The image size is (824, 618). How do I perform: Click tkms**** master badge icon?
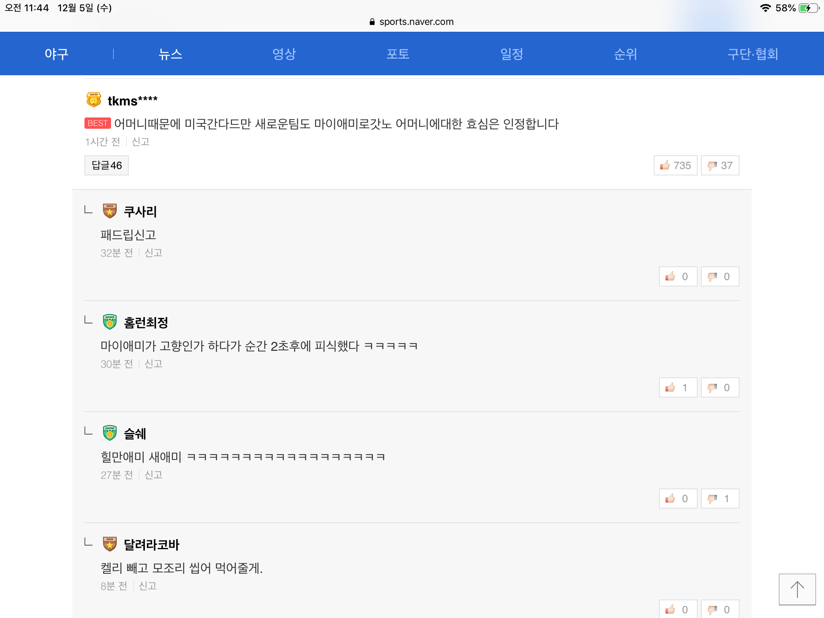94,100
